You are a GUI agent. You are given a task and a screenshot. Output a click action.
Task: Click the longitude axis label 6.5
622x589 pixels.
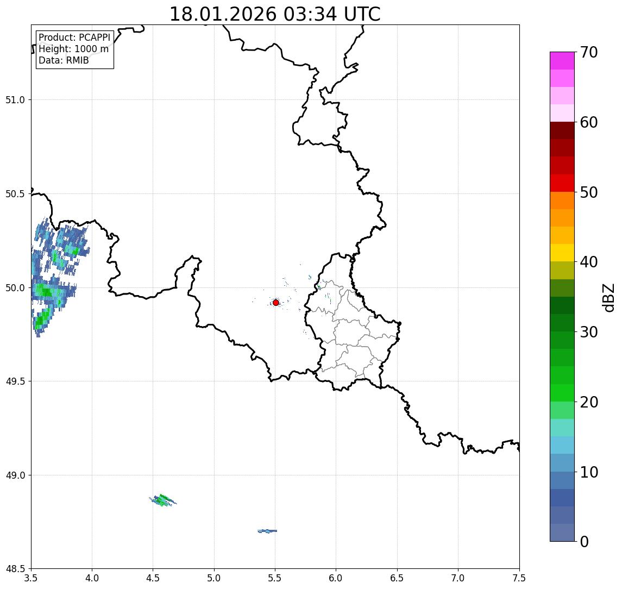tap(397, 578)
